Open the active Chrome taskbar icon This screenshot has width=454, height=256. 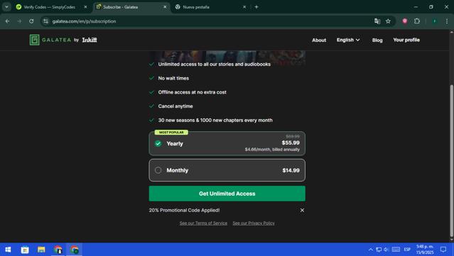(75, 250)
